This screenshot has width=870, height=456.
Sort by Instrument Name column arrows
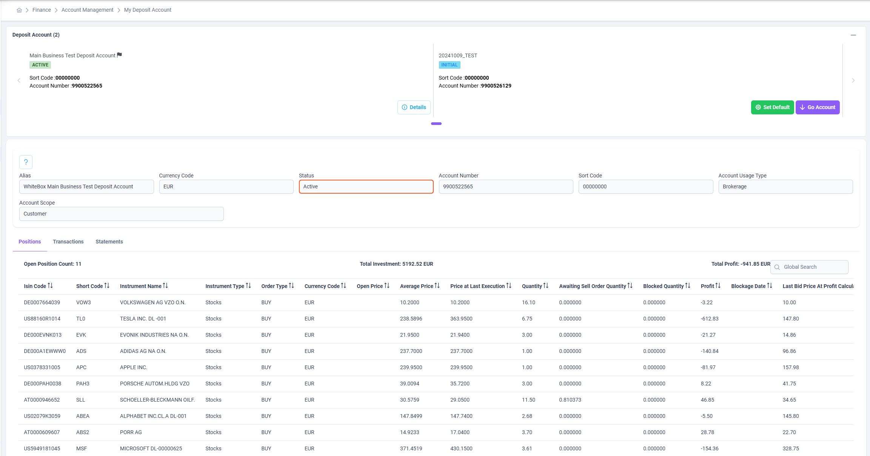pyautogui.click(x=165, y=286)
